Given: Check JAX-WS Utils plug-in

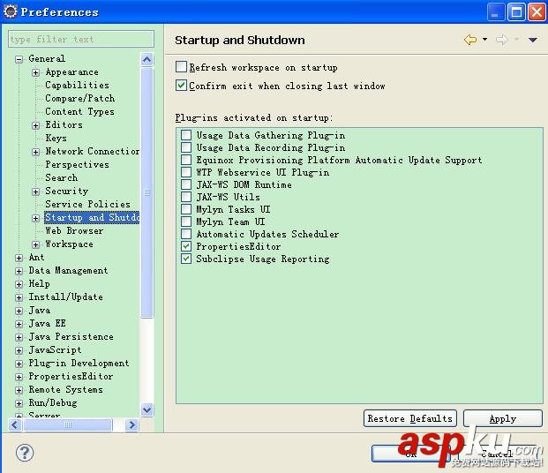Looking at the screenshot, I should coord(186,197).
